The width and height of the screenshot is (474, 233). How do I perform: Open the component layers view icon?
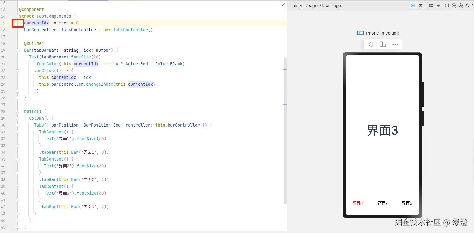pos(420,6)
